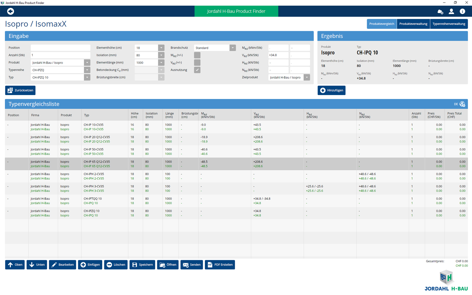The width and height of the screenshot is (472, 295).
Task: Open the Elementhöhe dropdown
Action: point(161,48)
